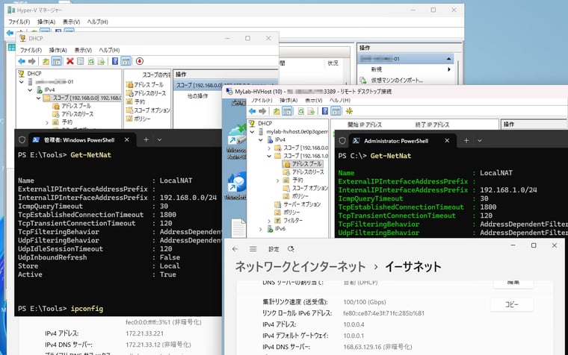
Task: Click forward arrow in local DHCP toolbar
Action: click(x=32, y=61)
